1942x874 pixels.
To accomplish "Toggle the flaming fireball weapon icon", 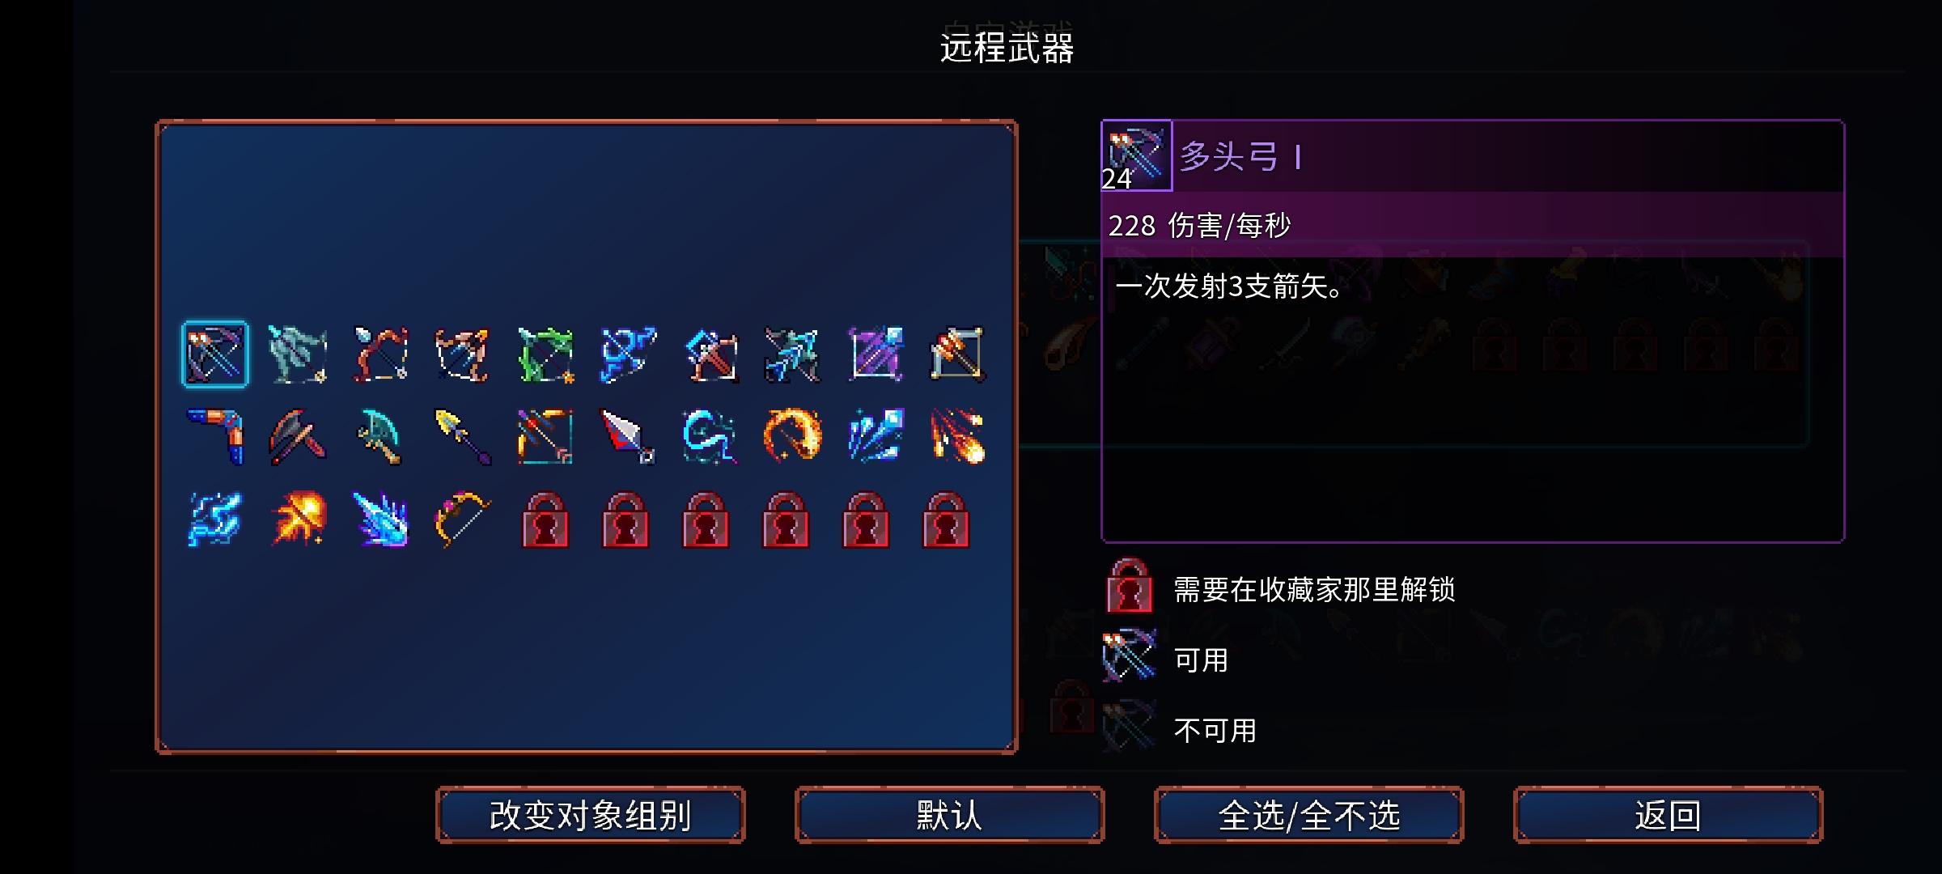I will [x=957, y=437].
